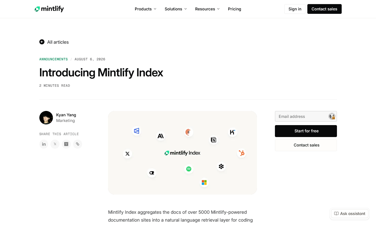Viewport: 376px width, 226px height.
Task: Share article on Hacker News
Action: click(x=66, y=144)
